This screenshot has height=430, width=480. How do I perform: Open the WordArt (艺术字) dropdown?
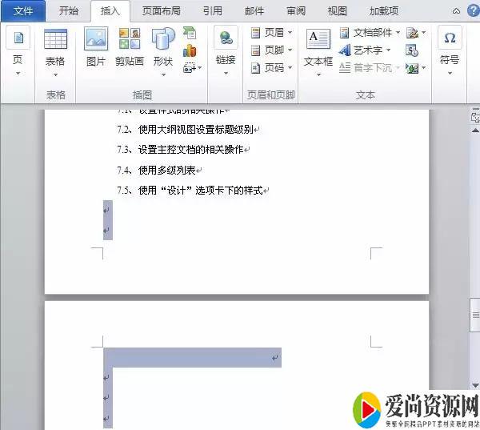pos(367,50)
